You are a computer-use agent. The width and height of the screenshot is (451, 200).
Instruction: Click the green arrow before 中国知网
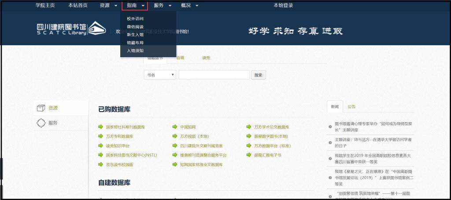point(174,127)
